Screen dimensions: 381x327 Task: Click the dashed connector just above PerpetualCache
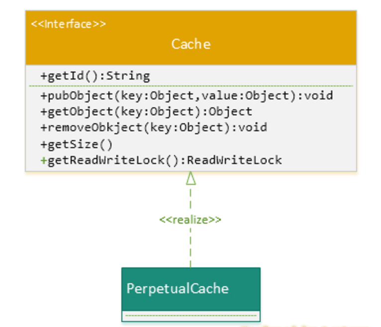[x=190, y=256]
